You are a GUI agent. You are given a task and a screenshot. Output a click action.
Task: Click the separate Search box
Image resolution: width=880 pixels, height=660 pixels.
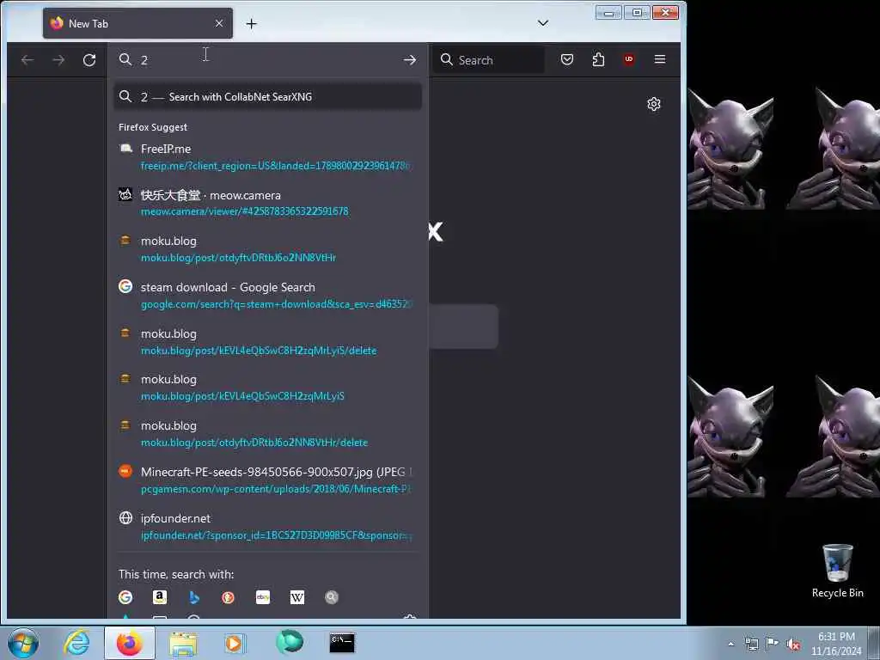point(488,60)
